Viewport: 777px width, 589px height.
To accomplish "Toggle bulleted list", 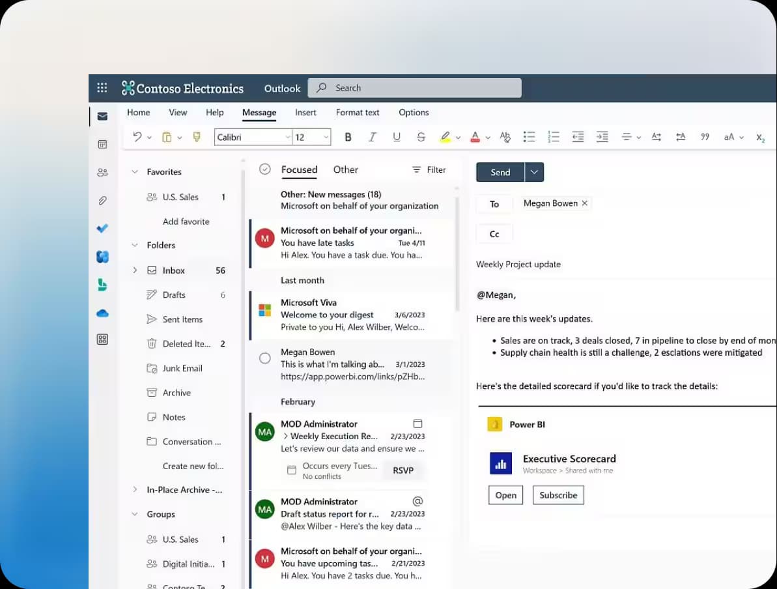I will pyautogui.click(x=530, y=137).
